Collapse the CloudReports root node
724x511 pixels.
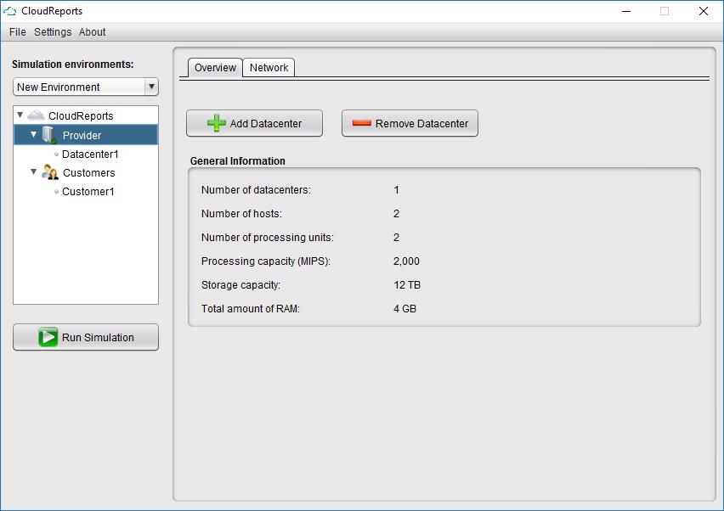[20, 115]
